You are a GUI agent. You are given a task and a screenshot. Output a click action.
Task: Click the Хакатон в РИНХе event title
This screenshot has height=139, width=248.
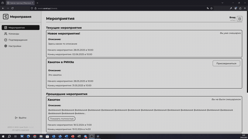click(61, 62)
